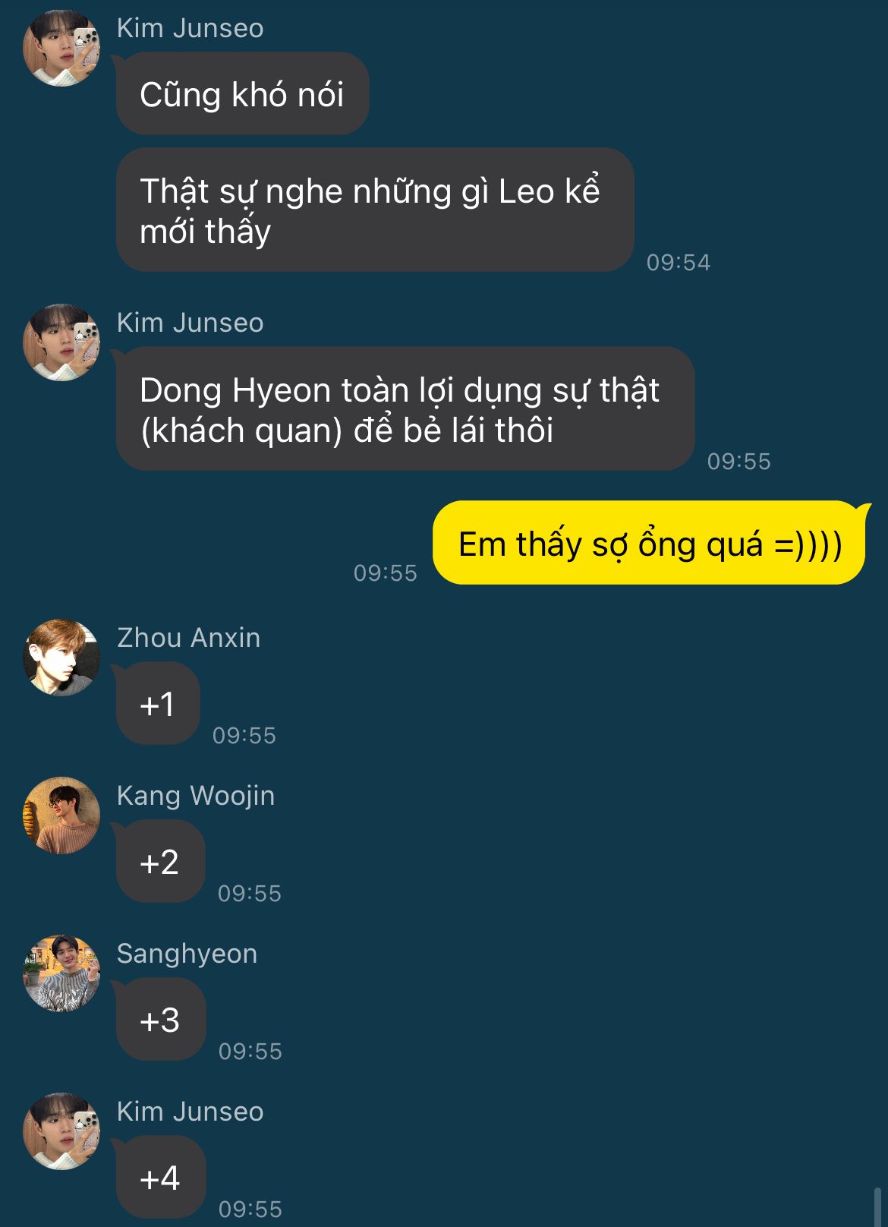Open Zhou Anxin's profile picture
This screenshot has height=1227, width=888.
point(61,658)
